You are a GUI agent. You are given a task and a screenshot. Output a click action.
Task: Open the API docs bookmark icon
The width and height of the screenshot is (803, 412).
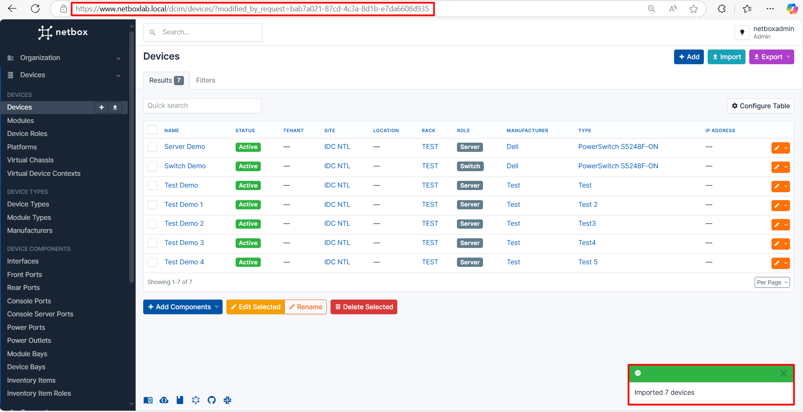point(180,400)
